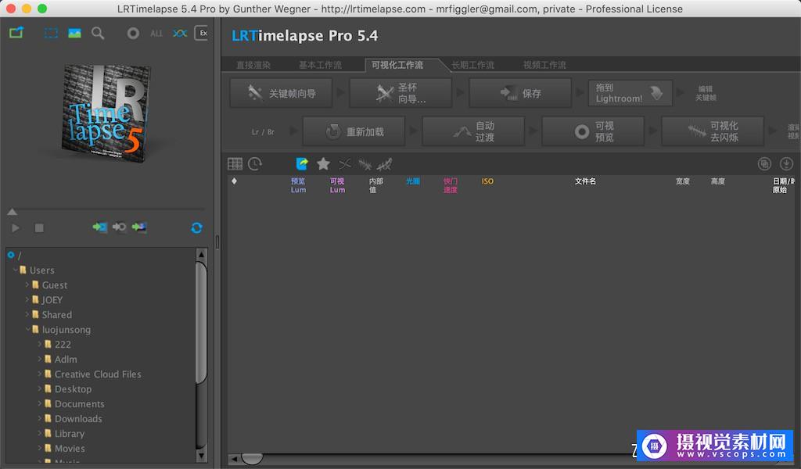Open the 视频工作流 tab
Image resolution: width=801 pixels, height=469 pixels.
click(x=544, y=66)
